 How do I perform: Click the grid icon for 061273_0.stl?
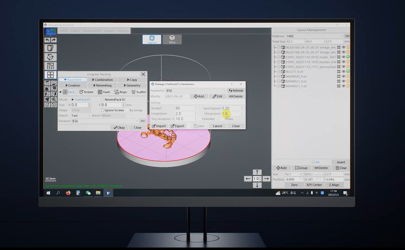pos(339,71)
